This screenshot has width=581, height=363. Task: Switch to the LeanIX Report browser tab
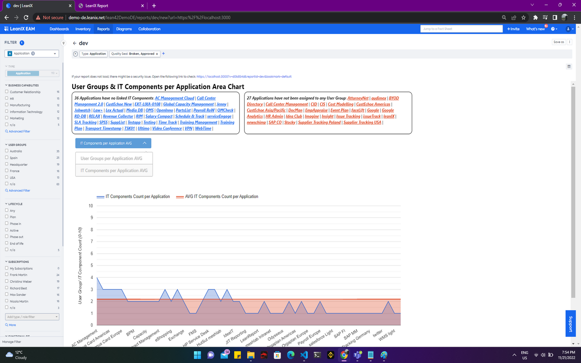110,5
